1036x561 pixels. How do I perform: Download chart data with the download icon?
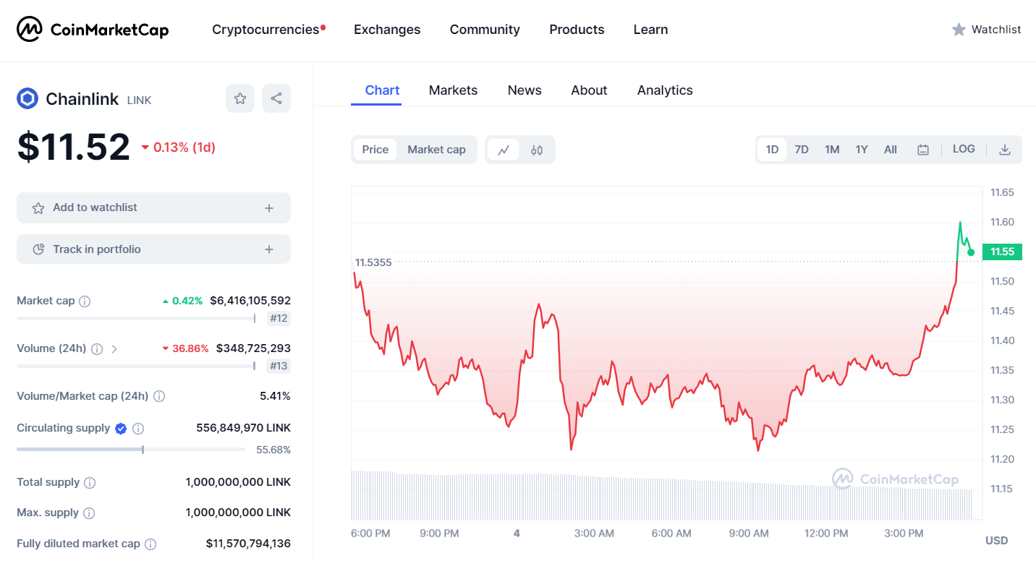pos(1004,150)
